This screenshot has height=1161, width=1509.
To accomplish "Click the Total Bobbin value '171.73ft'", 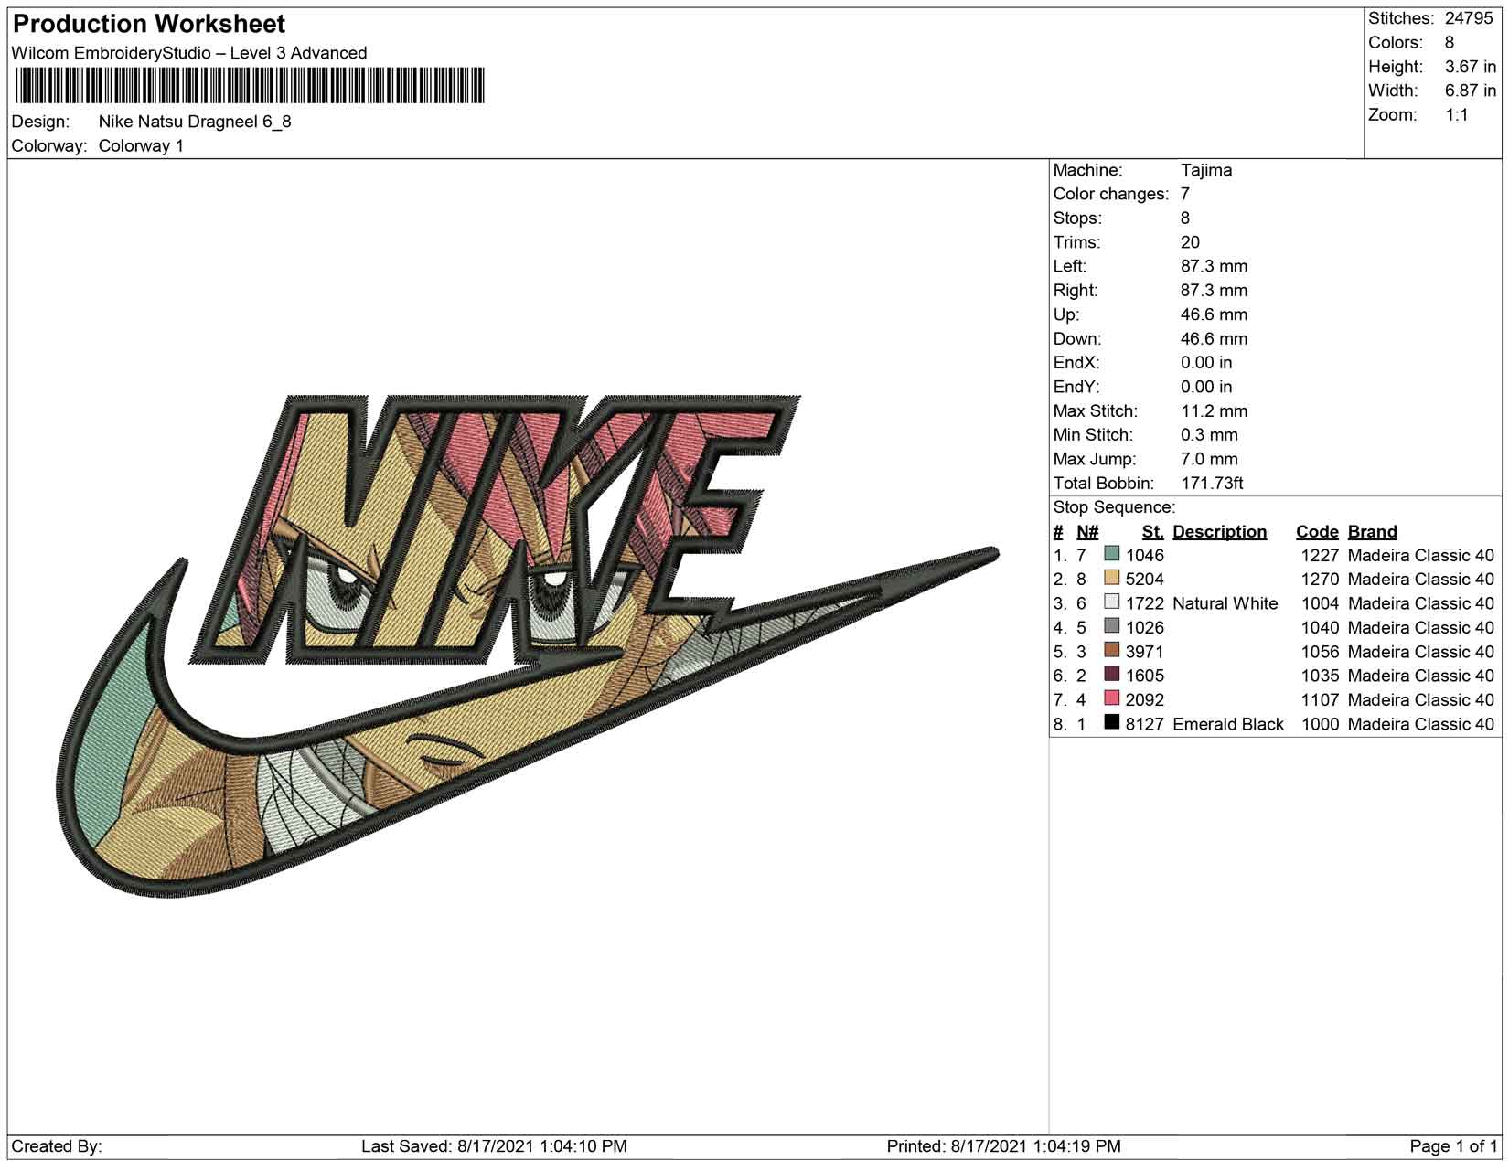I will point(1212,484).
